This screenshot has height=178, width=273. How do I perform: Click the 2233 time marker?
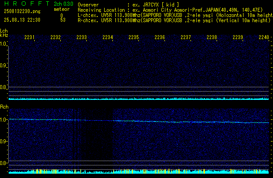(x=82, y=37)
